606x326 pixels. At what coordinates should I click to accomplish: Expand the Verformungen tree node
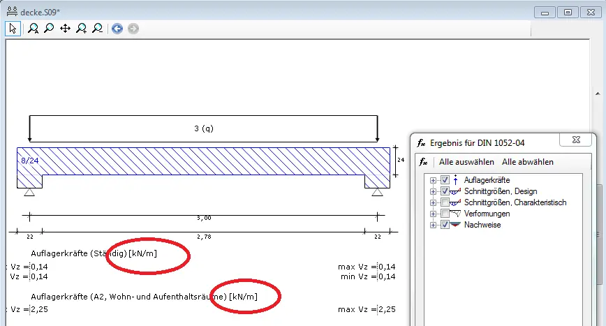[433, 214]
